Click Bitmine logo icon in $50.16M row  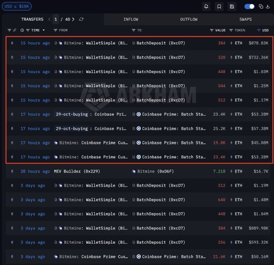coord(56,257)
